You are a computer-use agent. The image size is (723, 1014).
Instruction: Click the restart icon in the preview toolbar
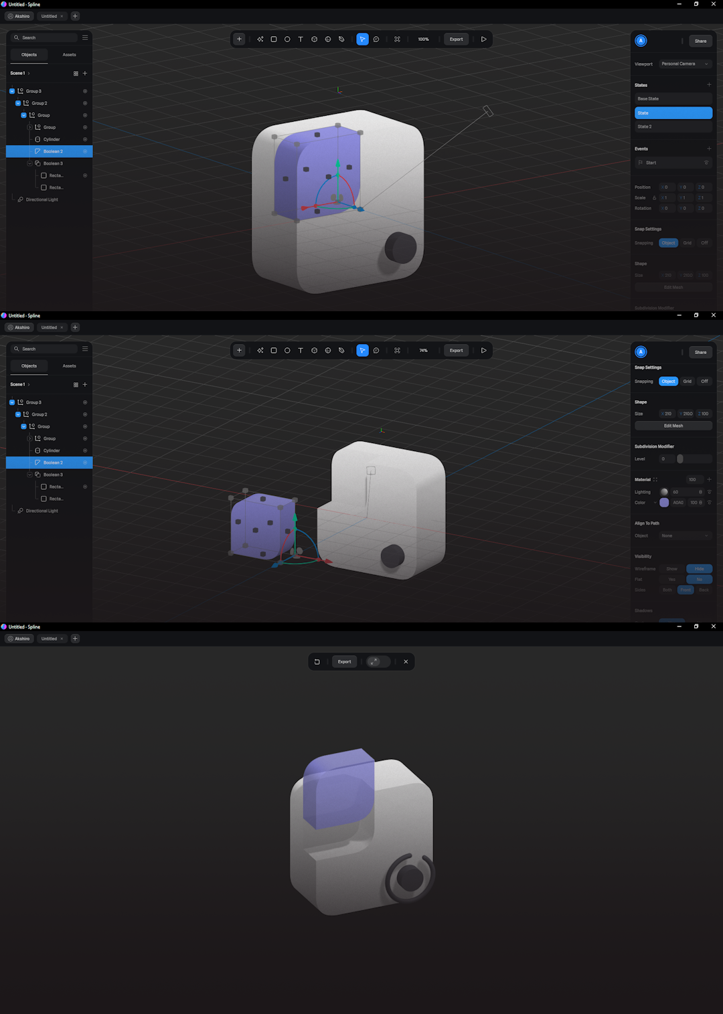pos(317,662)
